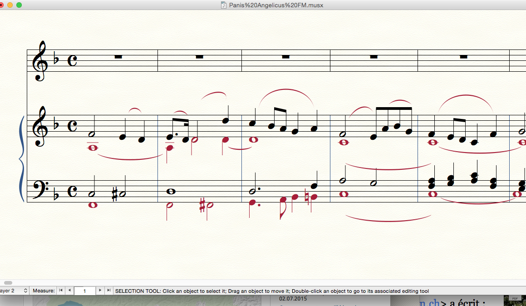Jump to the last measure button
526x306 pixels.
[x=108, y=291]
